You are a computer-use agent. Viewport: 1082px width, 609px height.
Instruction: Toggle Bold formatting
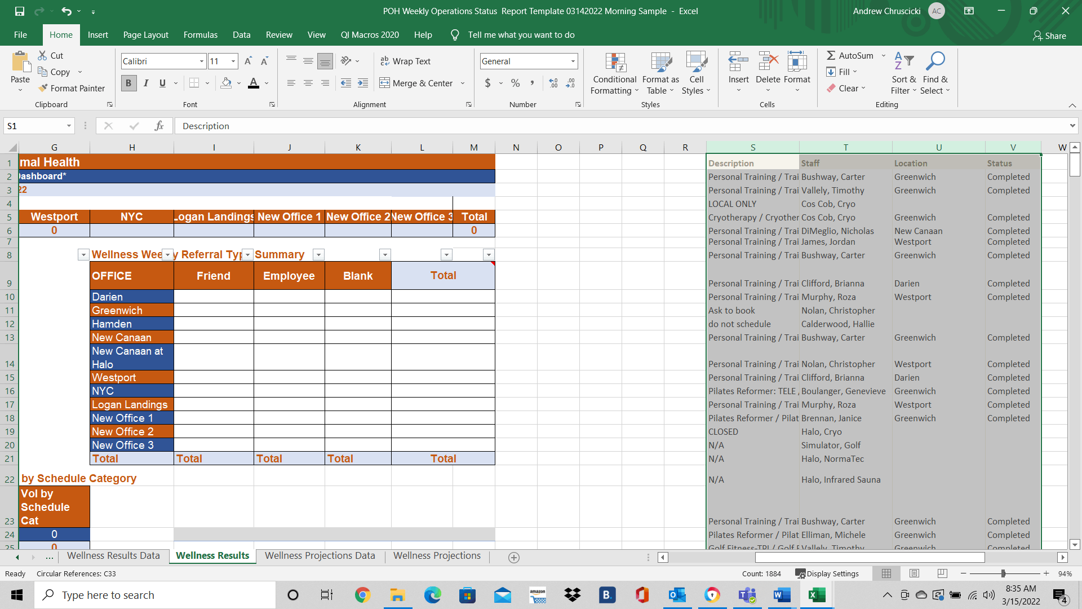[x=128, y=83]
